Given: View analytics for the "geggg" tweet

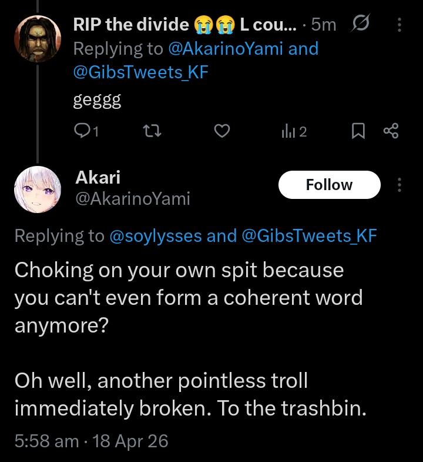Looking at the screenshot, I should point(294,132).
